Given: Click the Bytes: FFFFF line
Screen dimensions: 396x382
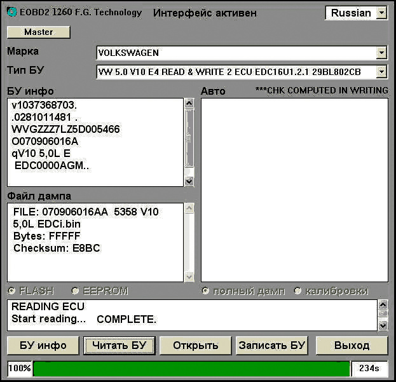Looking at the screenshot, I should point(47,236).
